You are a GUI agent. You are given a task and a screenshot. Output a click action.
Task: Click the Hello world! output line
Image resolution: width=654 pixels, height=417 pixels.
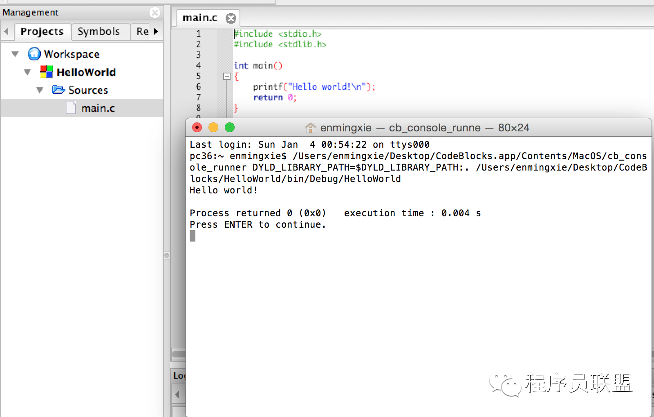[224, 190]
